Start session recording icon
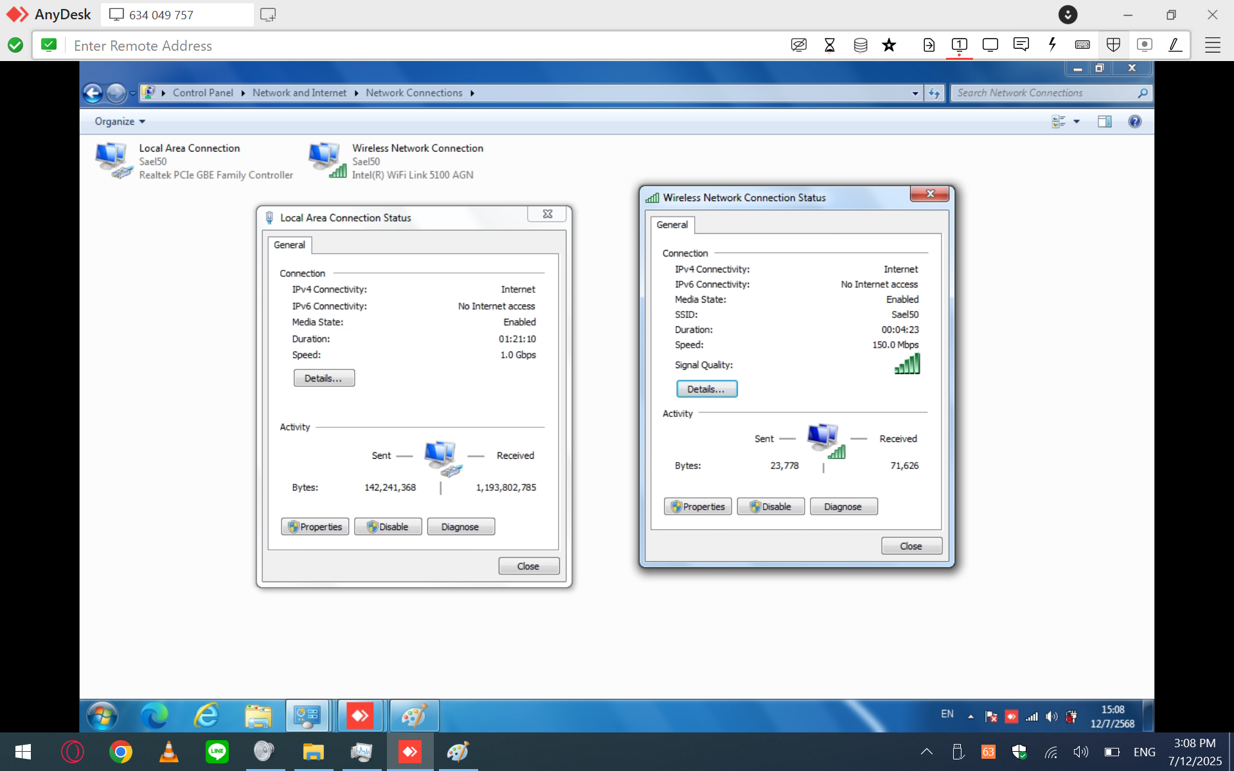The width and height of the screenshot is (1234, 771). [x=1144, y=45]
